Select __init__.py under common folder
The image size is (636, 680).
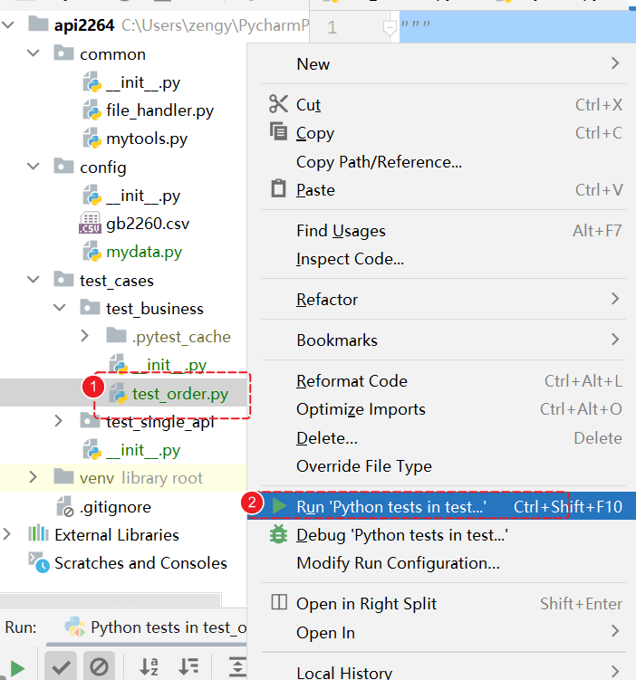[143, 82]
